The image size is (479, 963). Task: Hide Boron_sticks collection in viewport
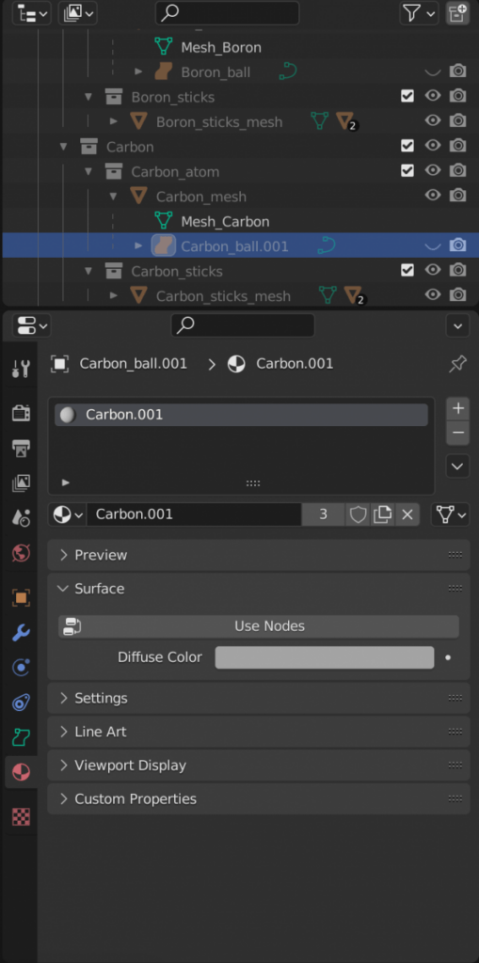click(433, 96)
